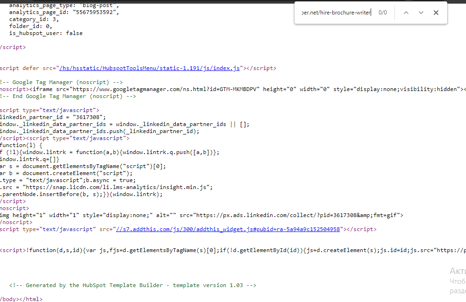Click the find bar search input field
The width and height of the screenshot is (466, 302).
pos(336,13)
